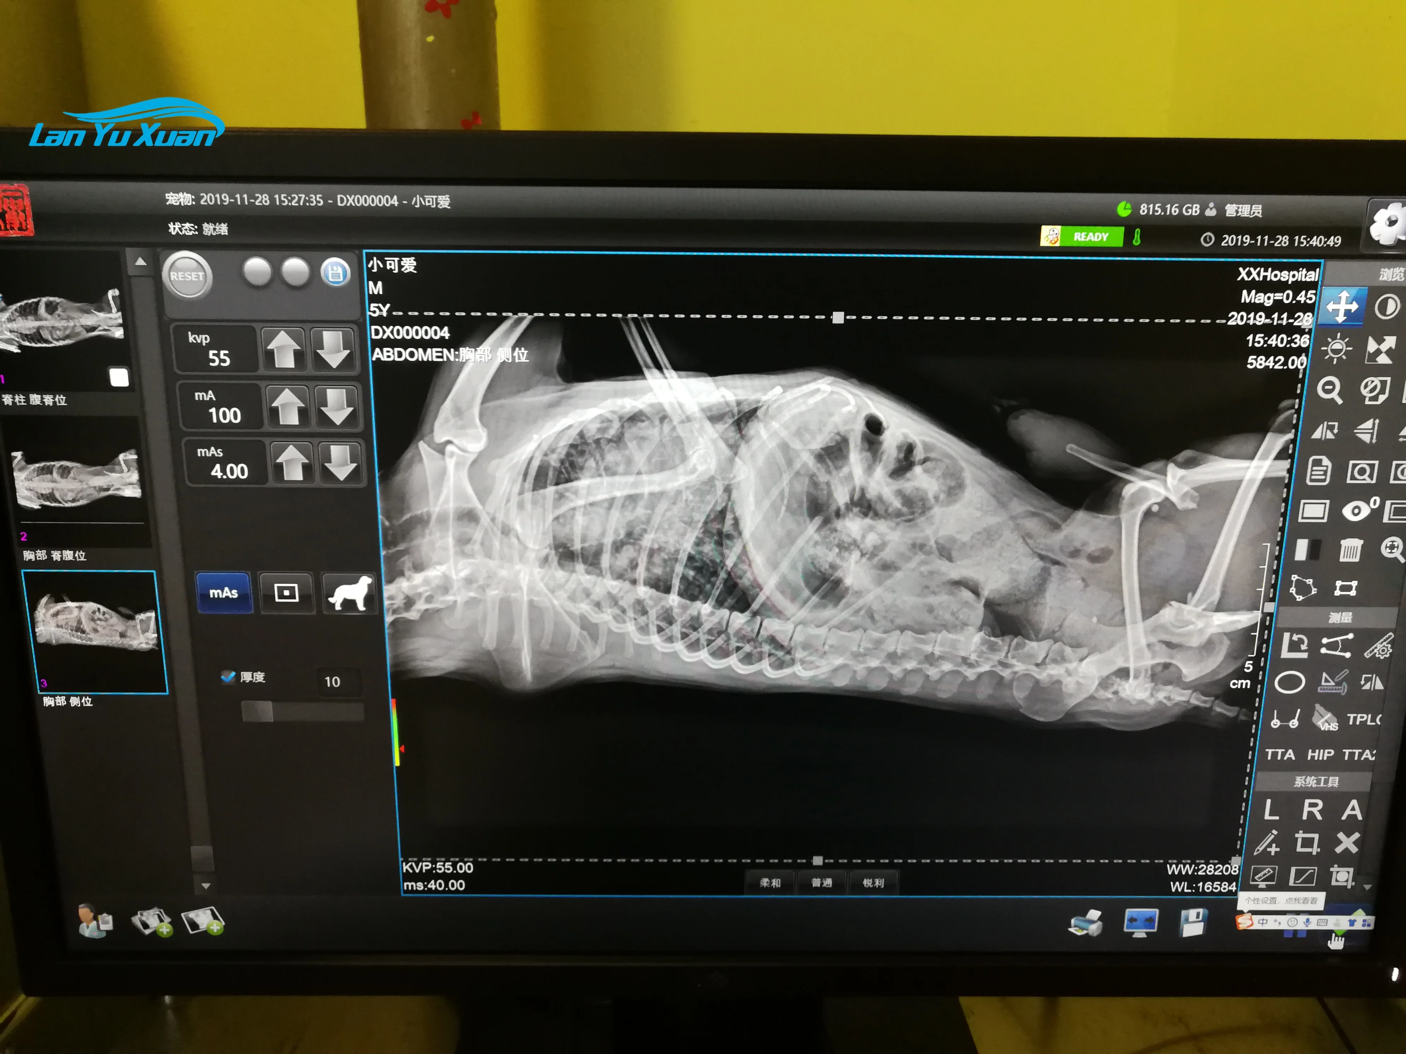Select the brightness adjustment sun icon
Image resolution: width=1406 pixels, height=1054 pixels.
(x=1336, y=349)
